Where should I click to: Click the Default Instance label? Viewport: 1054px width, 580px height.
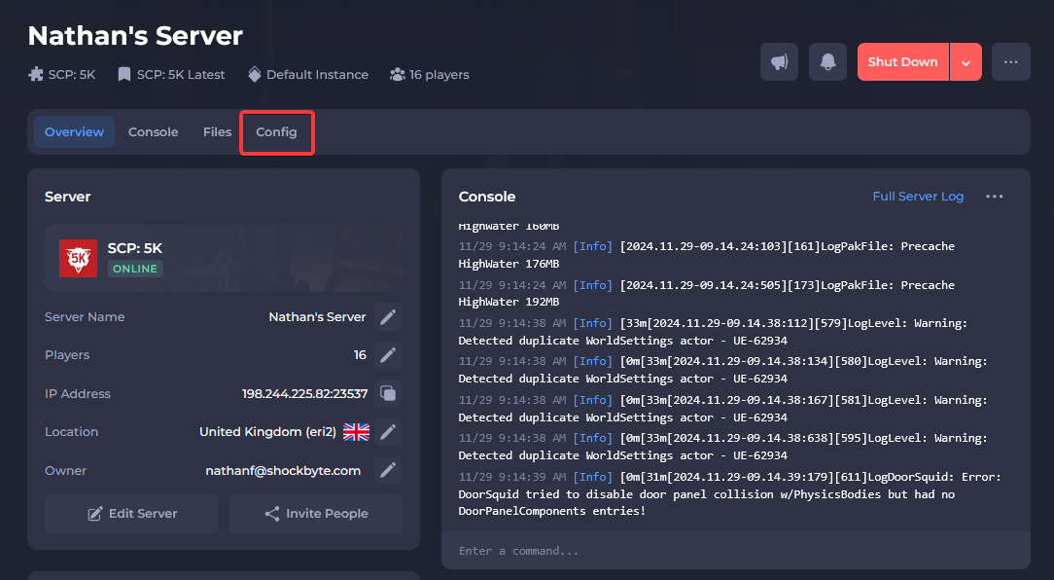317,74
